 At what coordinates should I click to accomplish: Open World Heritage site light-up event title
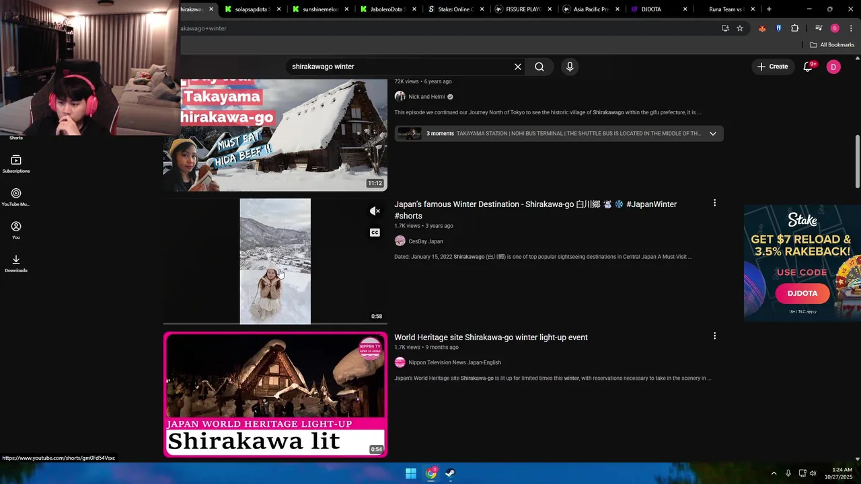pos(491,337)
